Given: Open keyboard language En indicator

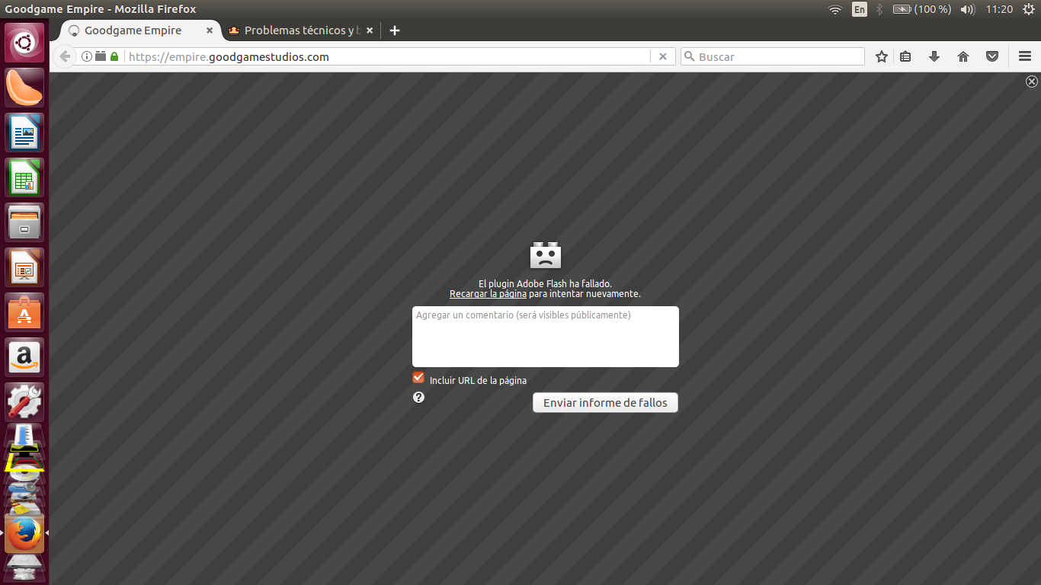Looking at the screenshot, I should point(860,9).
